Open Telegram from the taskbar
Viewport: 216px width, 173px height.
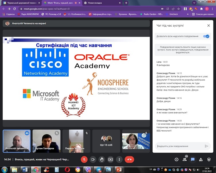point(98,170)
